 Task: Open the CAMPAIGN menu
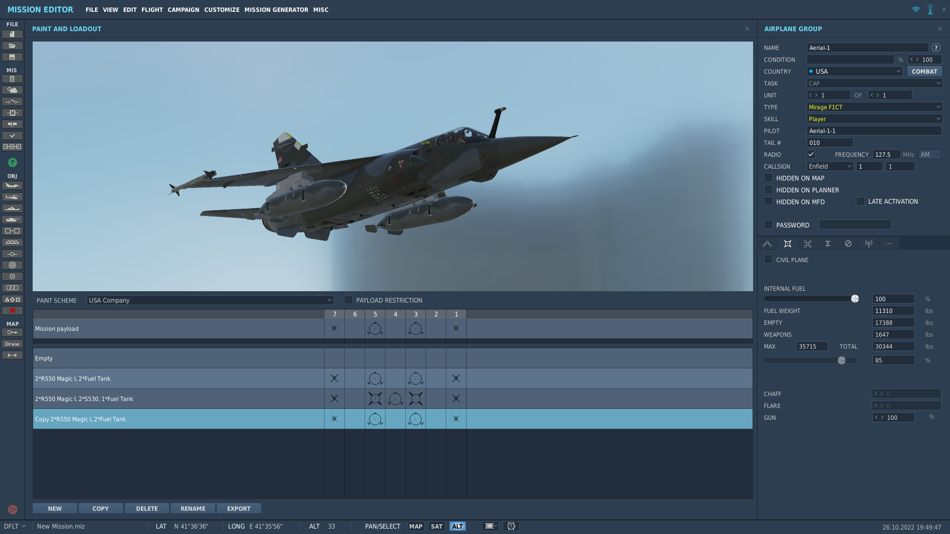click(x=183, y=9)
